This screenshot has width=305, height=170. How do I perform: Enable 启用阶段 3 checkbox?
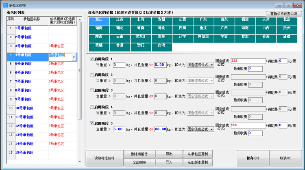tap(91, 90)
